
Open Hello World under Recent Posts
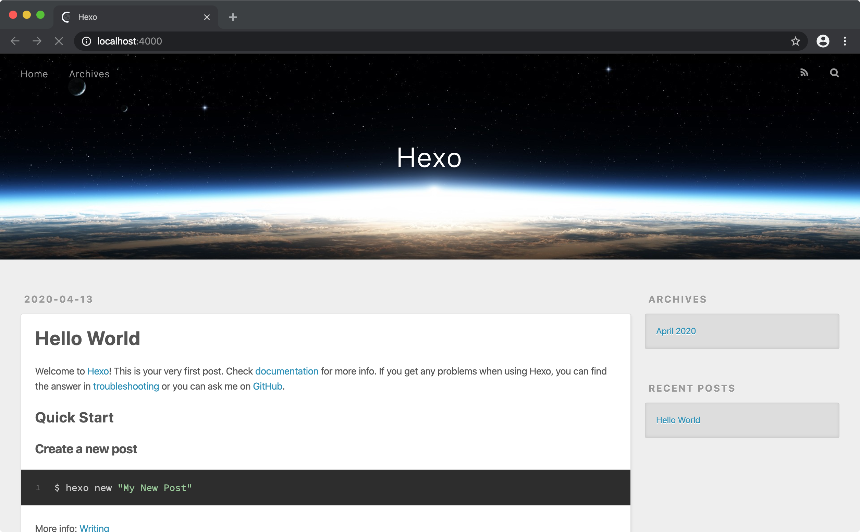678,420
